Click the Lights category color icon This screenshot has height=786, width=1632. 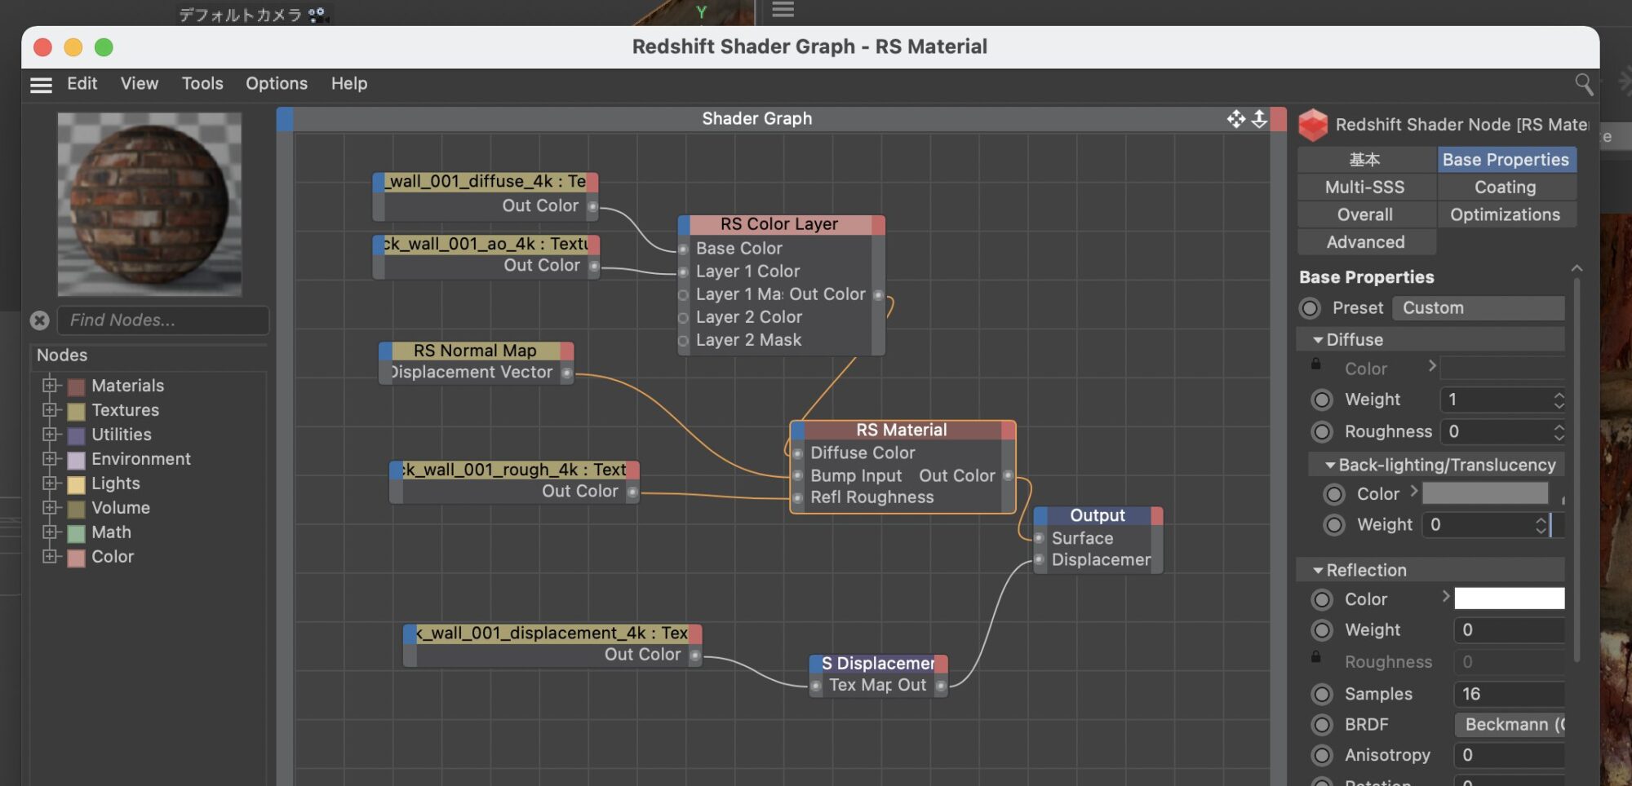click(77, 484)
